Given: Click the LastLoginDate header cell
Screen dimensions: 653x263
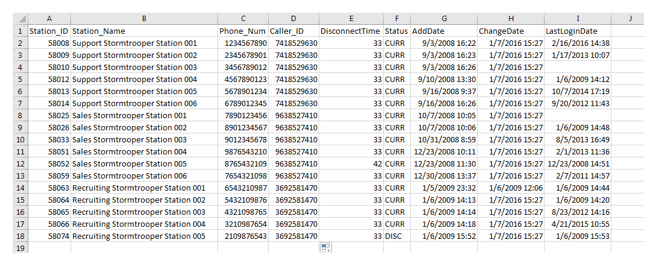Looking at the screenshot, I should pyautogui.click(x=578, y=31).
